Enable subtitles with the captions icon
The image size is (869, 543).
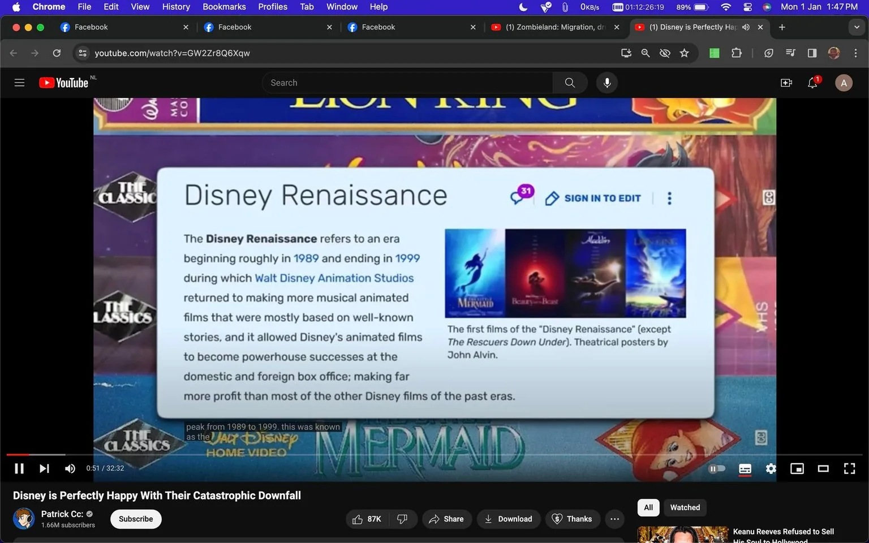745,468
